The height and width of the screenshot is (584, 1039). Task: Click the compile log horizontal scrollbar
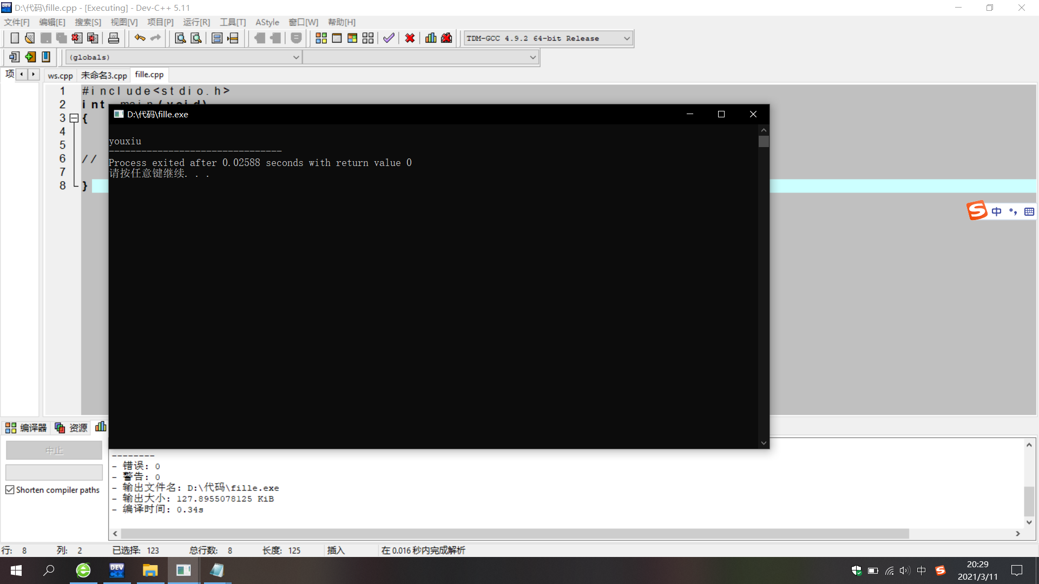tap(515, 534)
